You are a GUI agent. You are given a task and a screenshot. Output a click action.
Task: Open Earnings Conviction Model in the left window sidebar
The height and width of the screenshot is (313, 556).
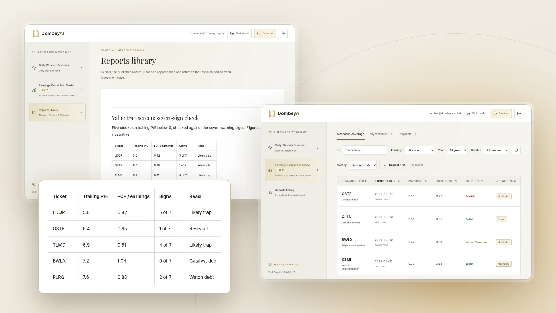click(x=57, y=90)
